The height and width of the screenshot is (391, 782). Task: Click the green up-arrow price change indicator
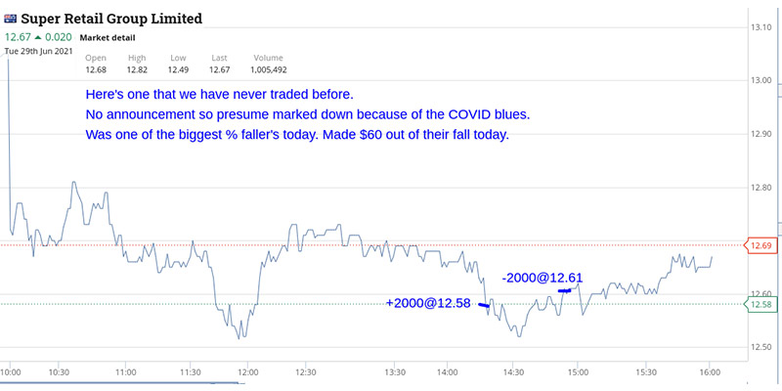point(38,37)
